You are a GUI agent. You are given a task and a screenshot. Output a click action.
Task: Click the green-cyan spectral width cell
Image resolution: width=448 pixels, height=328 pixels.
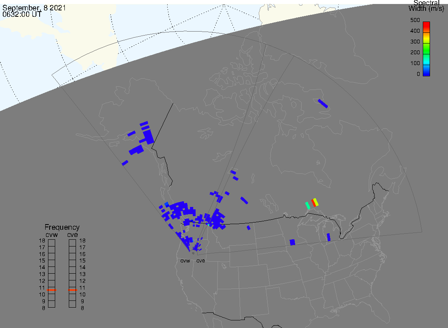308,205
